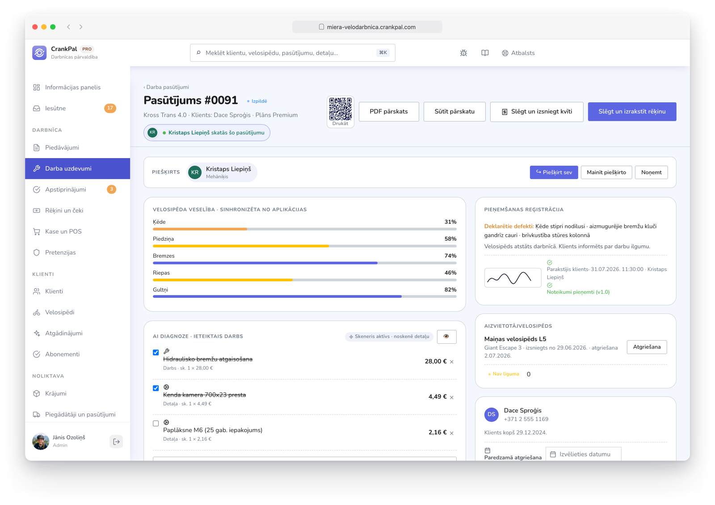The height and width of the screenshot is (505, 715).
Task: Click the Apstiprinājumi 3 badge
Action: pos(112,189)
